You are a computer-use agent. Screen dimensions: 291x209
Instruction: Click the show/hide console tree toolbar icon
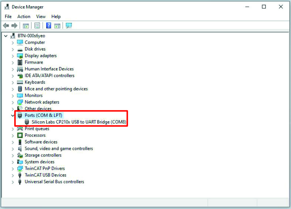[26, 25]
